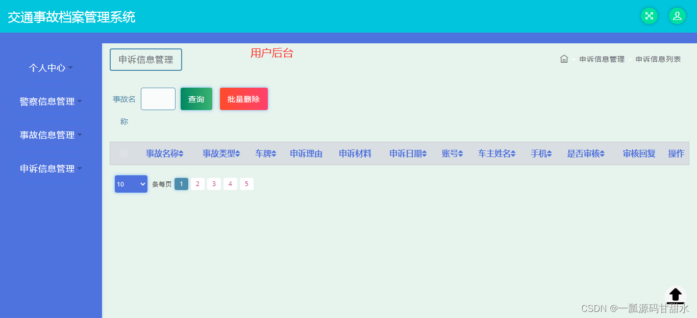Go to page 1 in pagination
Viewport: 697px width, 318px height.
pyautogui.click(x=181, y=184)
